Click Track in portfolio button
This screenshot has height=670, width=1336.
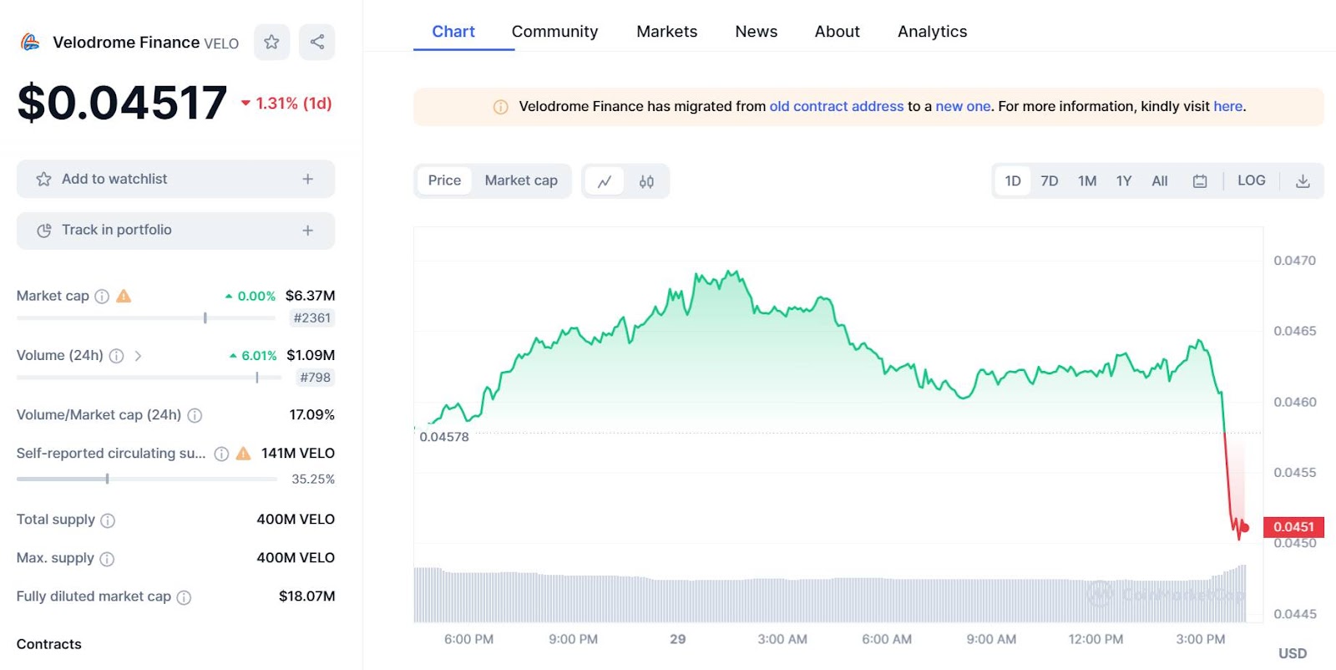point(175,230)
